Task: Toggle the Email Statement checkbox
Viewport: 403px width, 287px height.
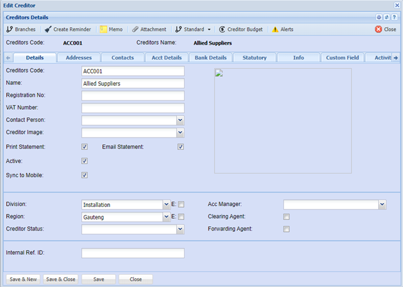Action: (180, 147)
